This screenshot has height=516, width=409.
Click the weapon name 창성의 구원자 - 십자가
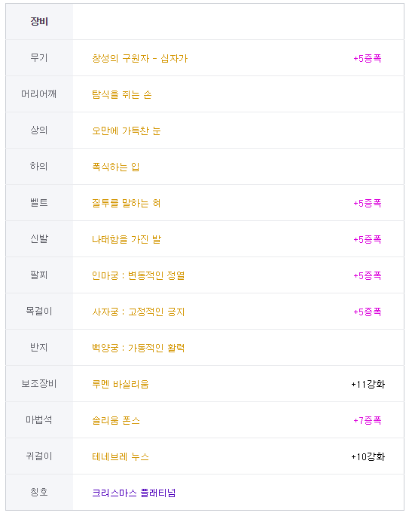click(139, 58)
